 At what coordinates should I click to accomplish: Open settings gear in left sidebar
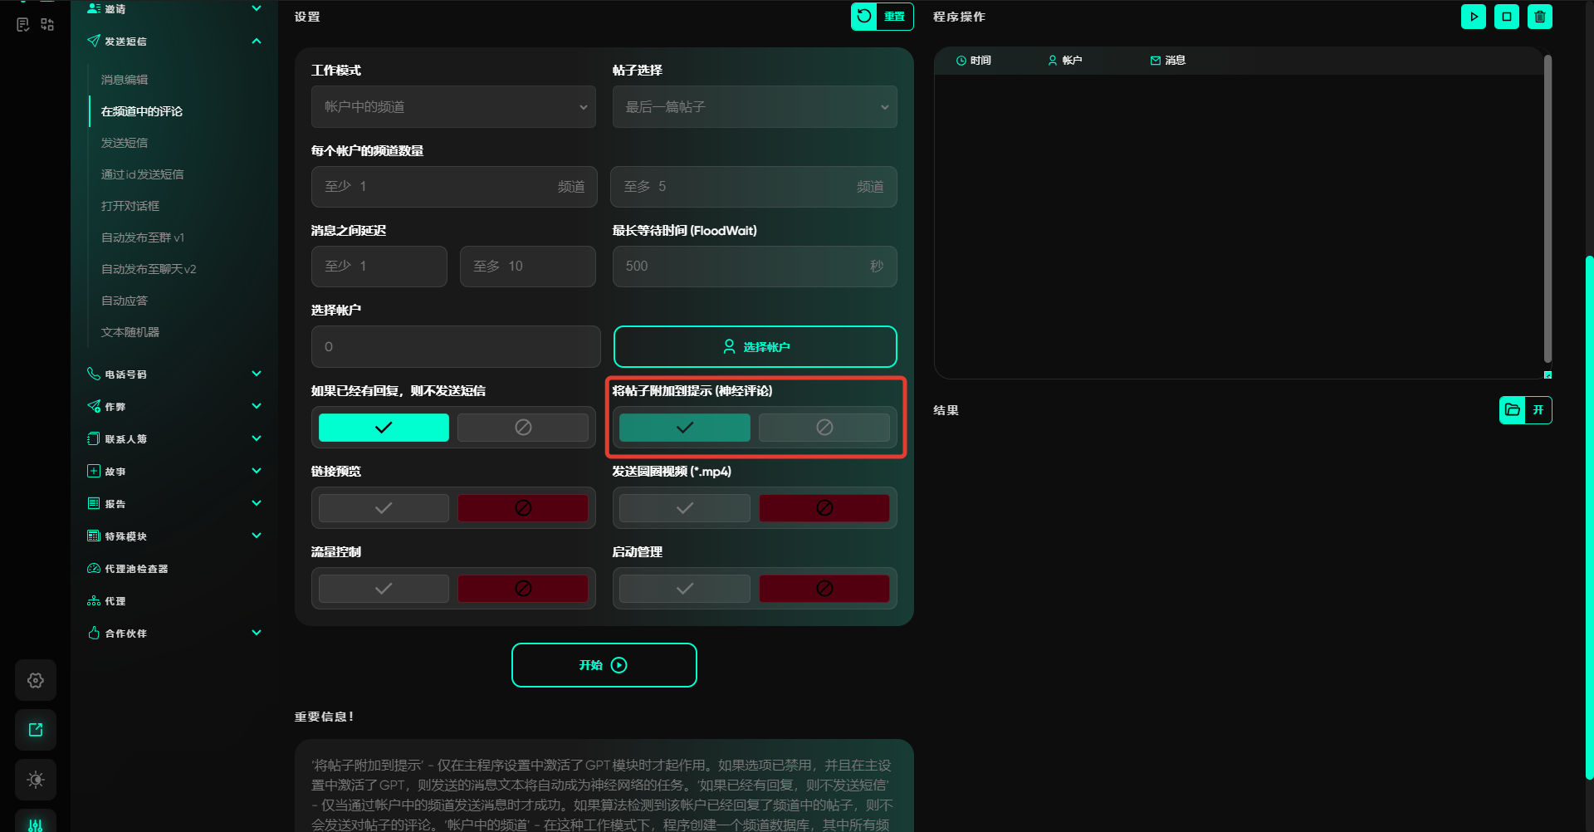point(36,681)
